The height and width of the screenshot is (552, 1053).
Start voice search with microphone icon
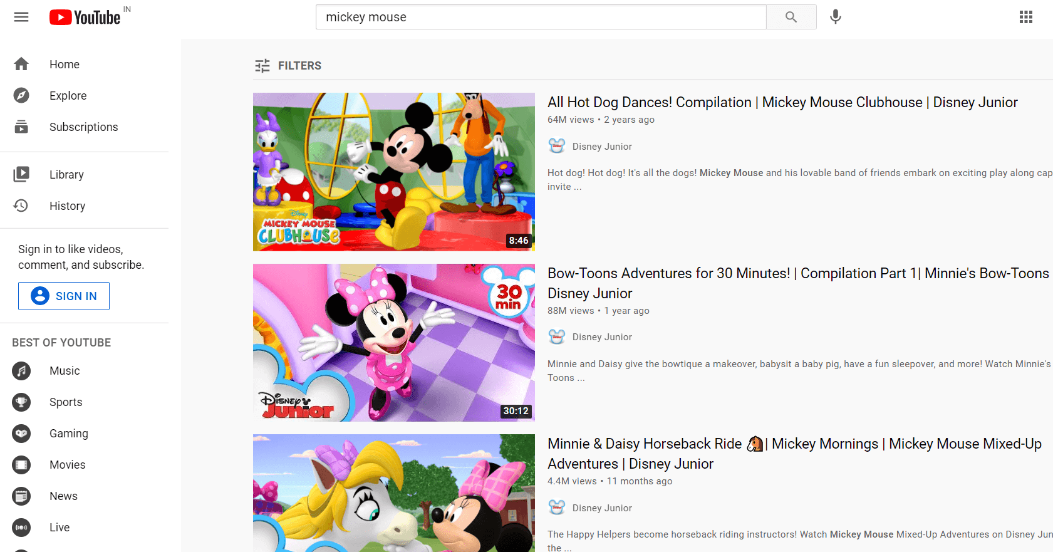coord(835,17)
